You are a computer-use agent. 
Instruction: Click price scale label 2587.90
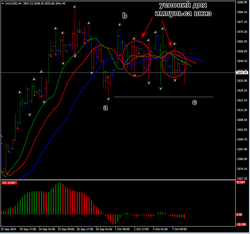tap(242, 149)
